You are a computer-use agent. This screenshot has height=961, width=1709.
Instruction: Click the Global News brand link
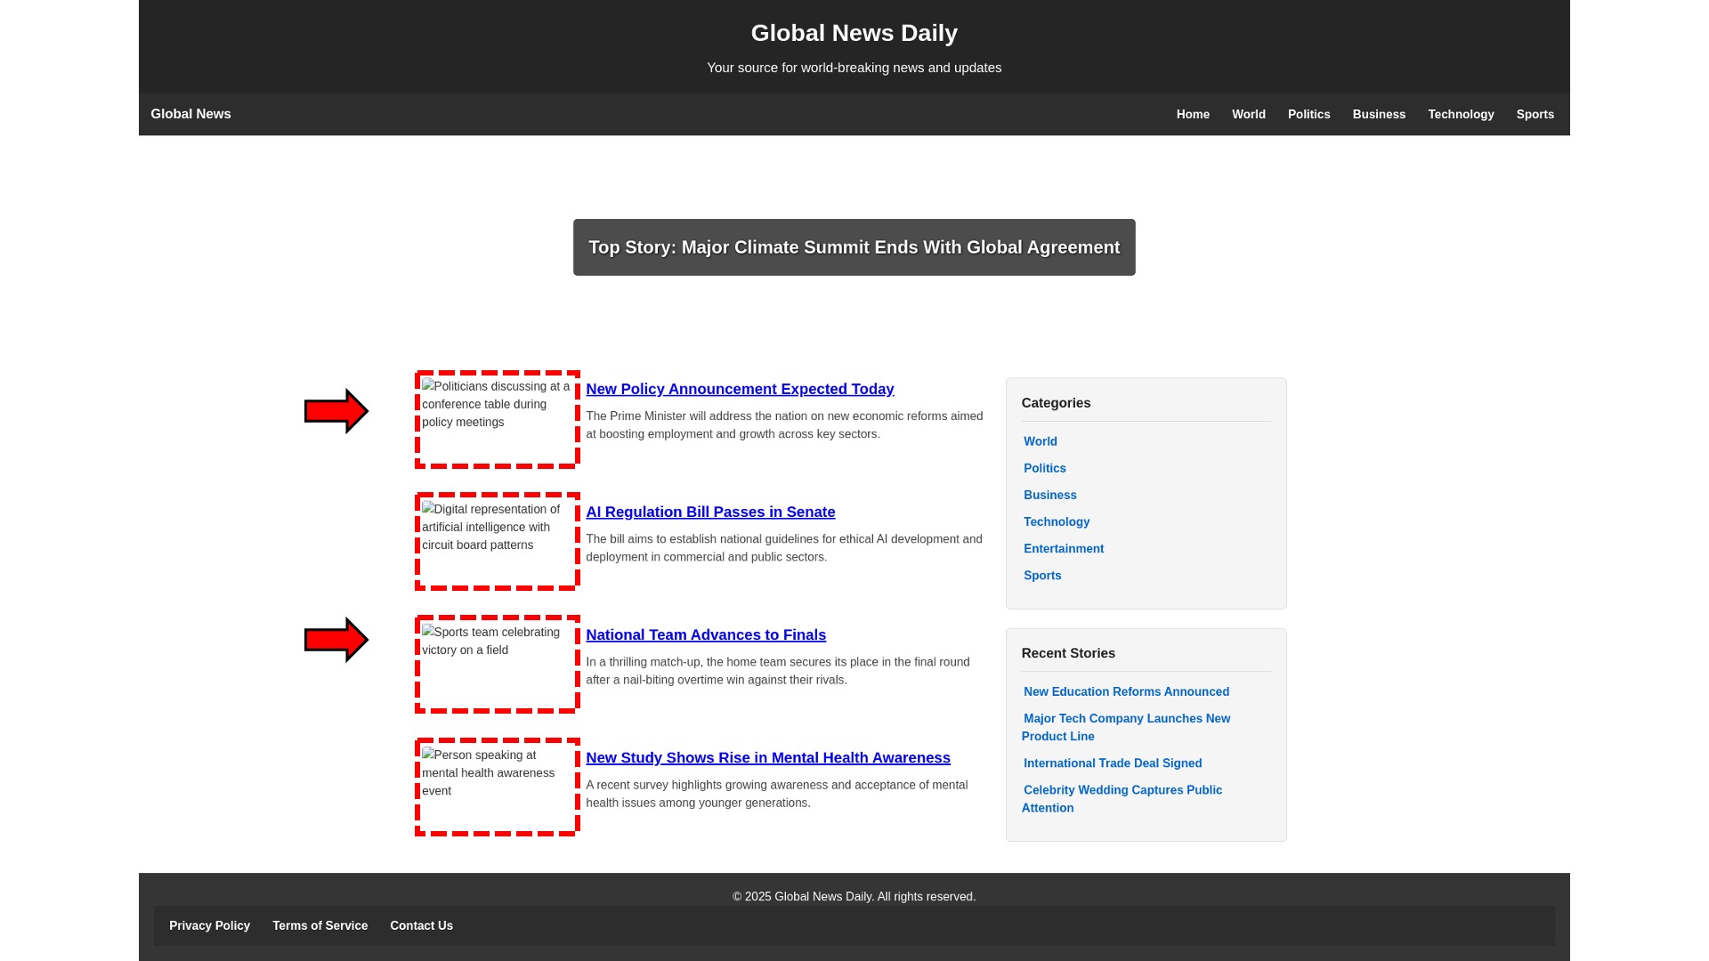coord(190,114)
